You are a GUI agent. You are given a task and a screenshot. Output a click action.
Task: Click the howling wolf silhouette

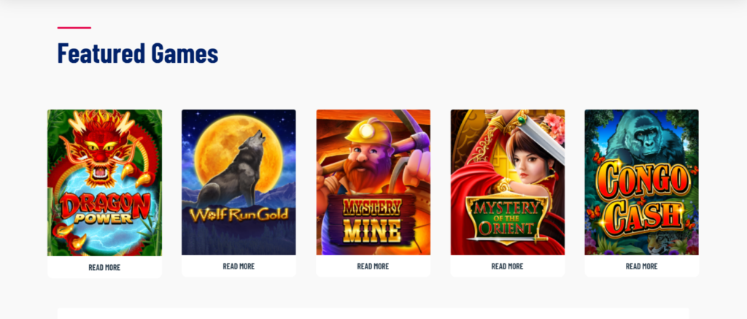coord(232,169)
